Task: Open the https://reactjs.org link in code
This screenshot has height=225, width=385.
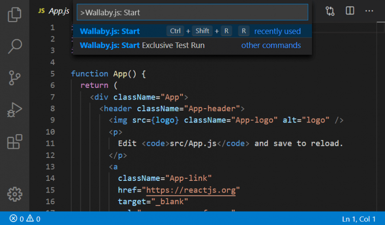Action: pyautogui.click(x=191, y=190)
